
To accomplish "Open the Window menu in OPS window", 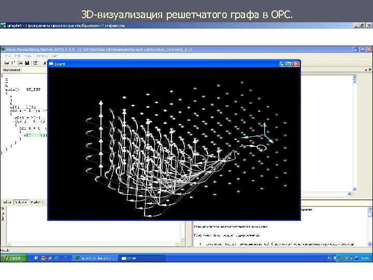I will pos(41,56).
